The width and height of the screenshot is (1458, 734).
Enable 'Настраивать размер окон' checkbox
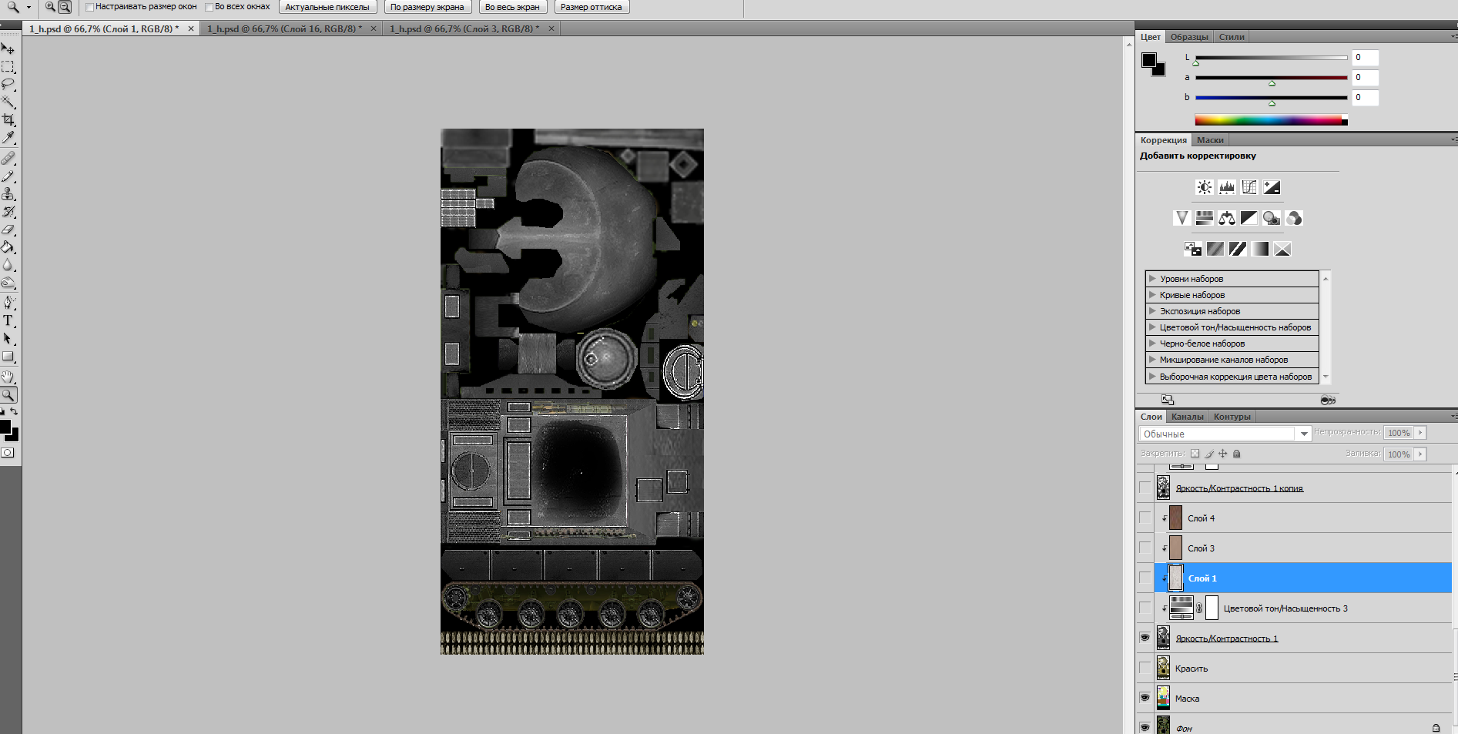pyautogui.click(x=90, y=7)
